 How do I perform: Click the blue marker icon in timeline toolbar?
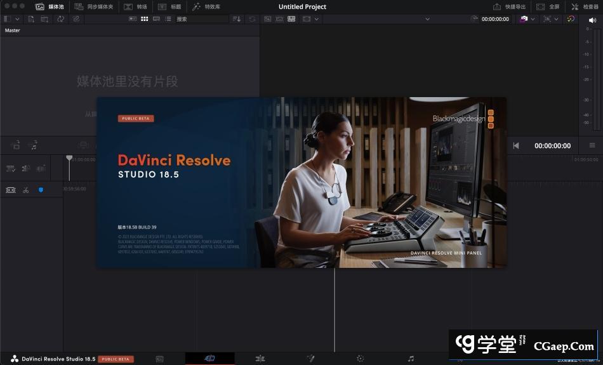click(41, 190)
